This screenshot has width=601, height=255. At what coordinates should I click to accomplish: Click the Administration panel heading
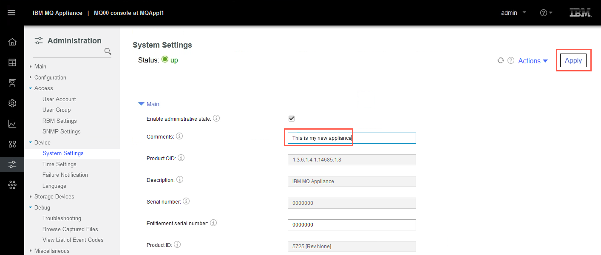pyautogui.click(x=74, y=41)
